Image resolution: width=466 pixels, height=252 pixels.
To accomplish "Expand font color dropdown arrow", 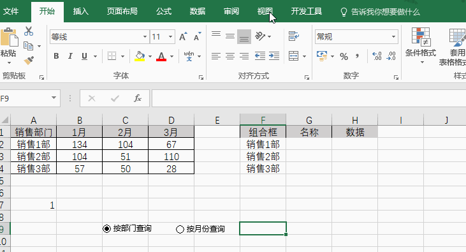I will 171,56.
